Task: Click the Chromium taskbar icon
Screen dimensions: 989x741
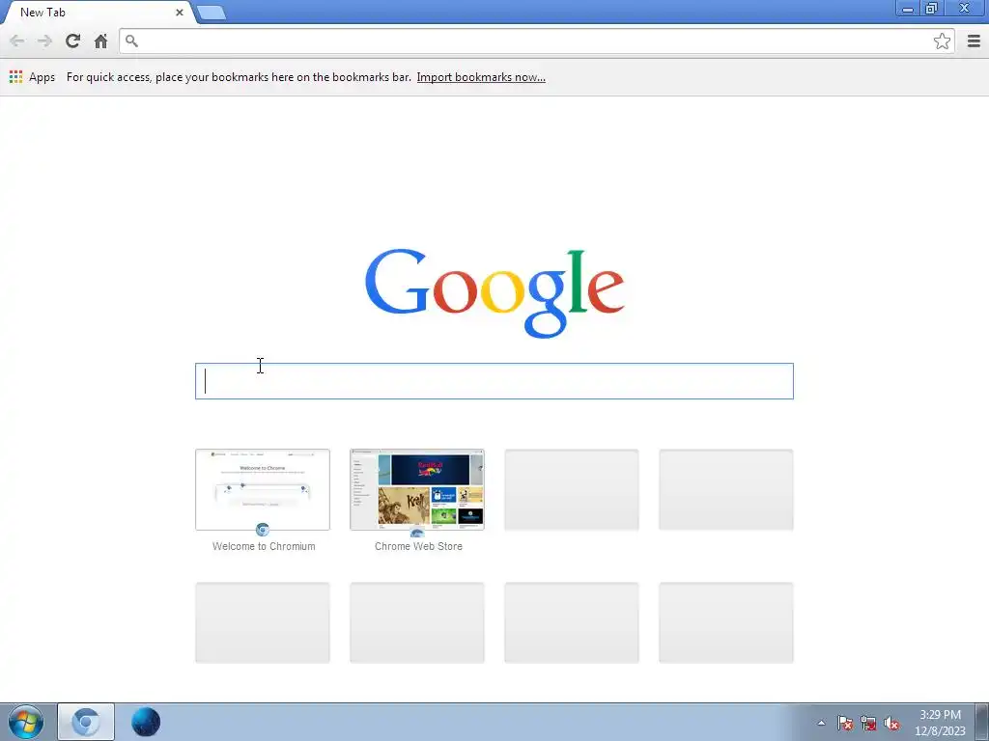Action: (86, 722)
